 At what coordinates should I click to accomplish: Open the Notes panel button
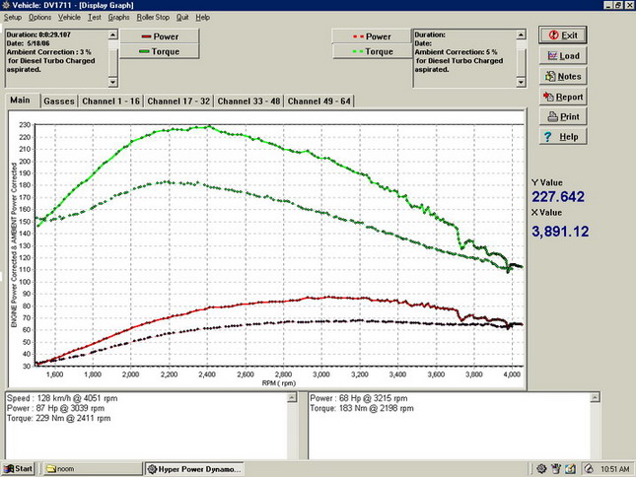(562, 76)
